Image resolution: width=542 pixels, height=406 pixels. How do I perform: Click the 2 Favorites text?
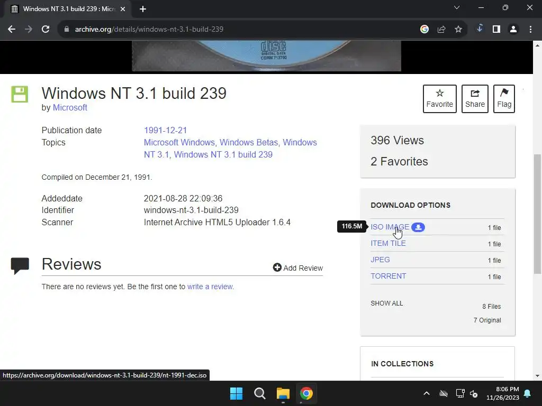[399, 162]
